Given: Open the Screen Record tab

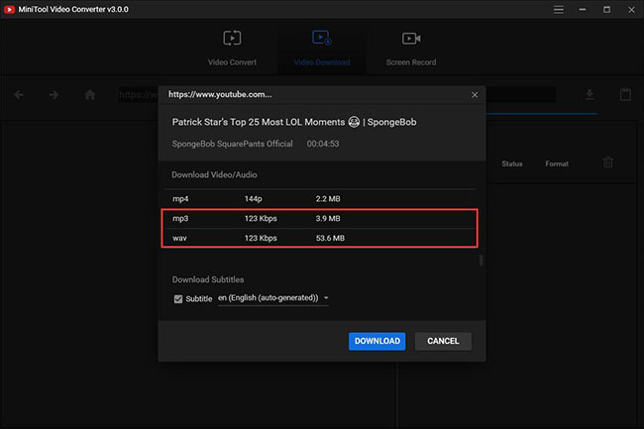Looking at the screenshot, I should [x=411, y=49].
